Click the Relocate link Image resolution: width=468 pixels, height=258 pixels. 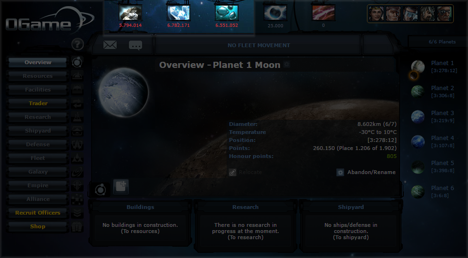(x=250, y=173)
